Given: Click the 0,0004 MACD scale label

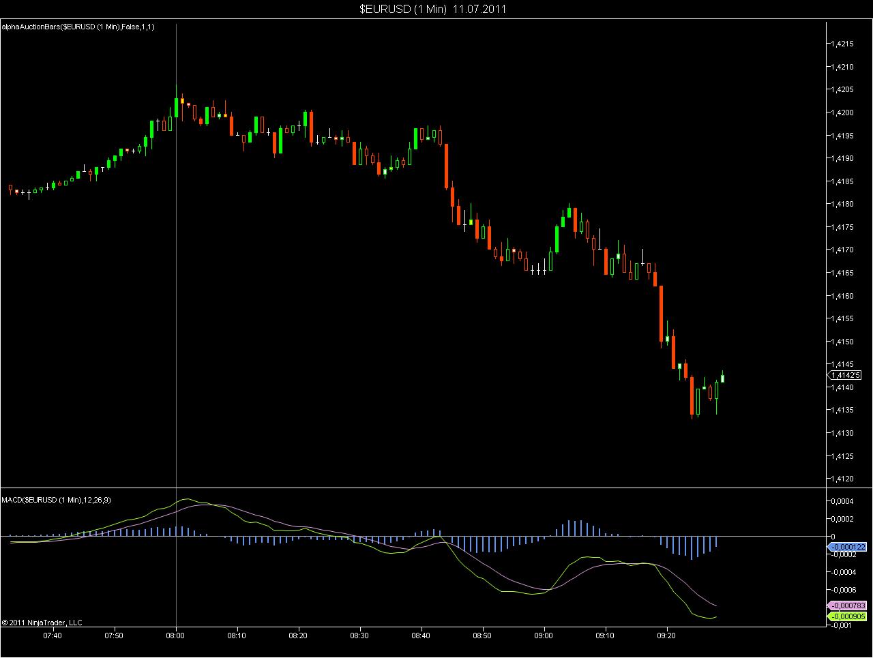Looking at the screenshot, I should (x=843, y=501).
